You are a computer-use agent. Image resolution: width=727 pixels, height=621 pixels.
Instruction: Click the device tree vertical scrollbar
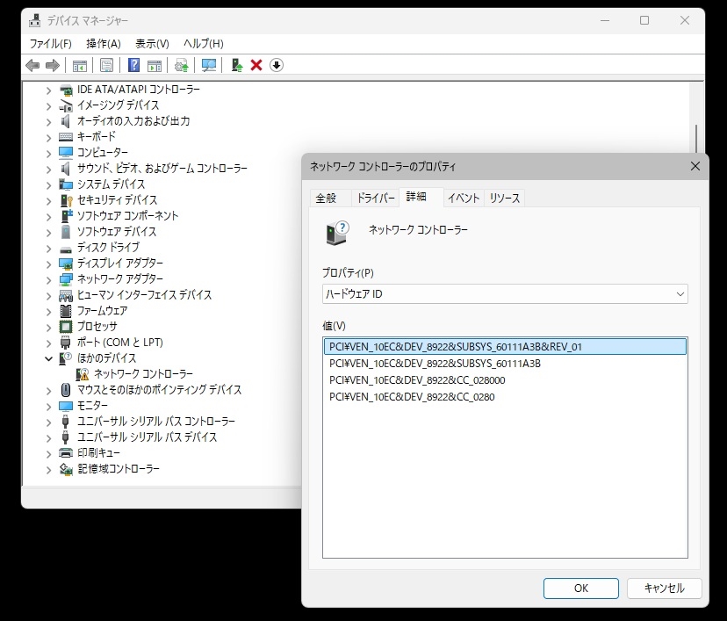point(696,139)
